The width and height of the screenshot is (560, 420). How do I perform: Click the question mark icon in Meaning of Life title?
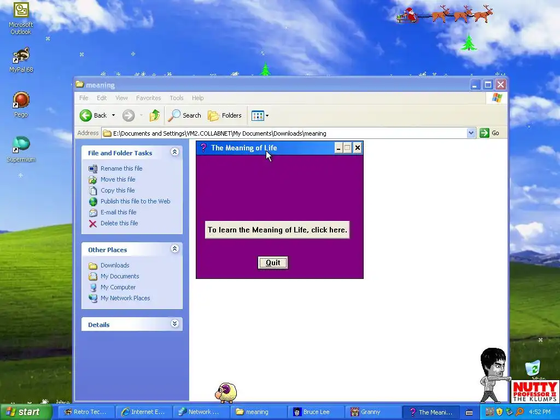[x=203, y=148]
